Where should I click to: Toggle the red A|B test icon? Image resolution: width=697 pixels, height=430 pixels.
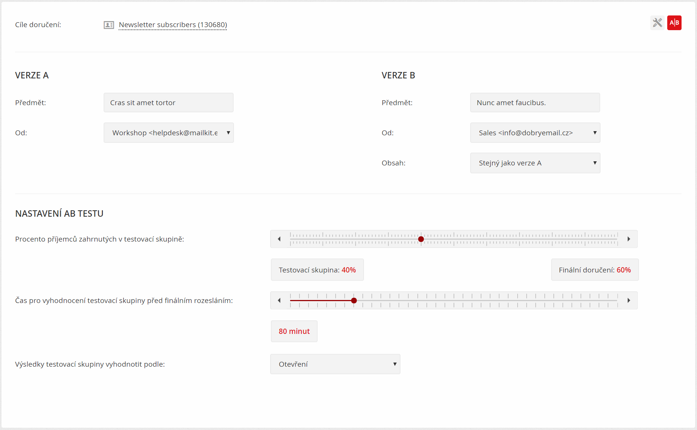point(674,23)
